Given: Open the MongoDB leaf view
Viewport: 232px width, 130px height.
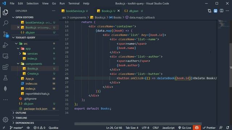Looking at the screenshot, I should pos(5,89).
